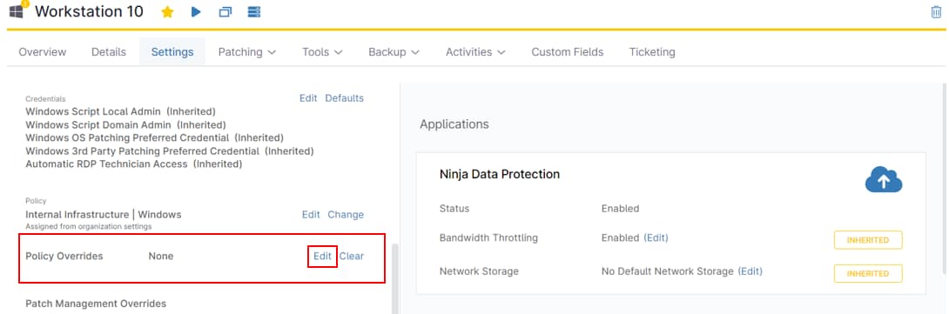Expand the Tools dropdown menu

point(323,52)
